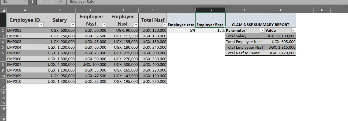The height and width of the screenshot is (121, 348).
Task: Select salary cell UGX. 600,000
Action: (x=60, y=30)
